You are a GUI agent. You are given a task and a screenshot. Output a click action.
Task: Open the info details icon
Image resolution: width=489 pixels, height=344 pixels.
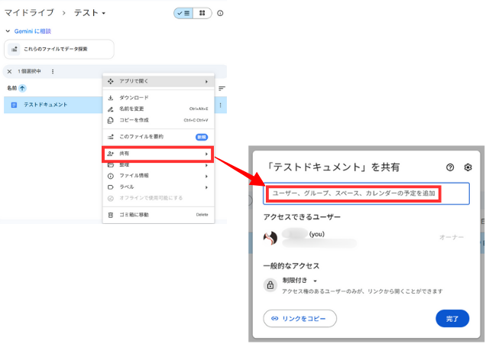point(221,13)
